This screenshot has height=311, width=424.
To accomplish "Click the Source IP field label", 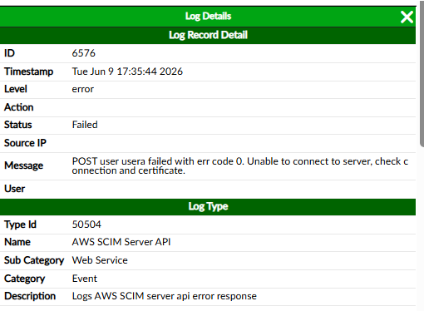I will pos(25,143).
